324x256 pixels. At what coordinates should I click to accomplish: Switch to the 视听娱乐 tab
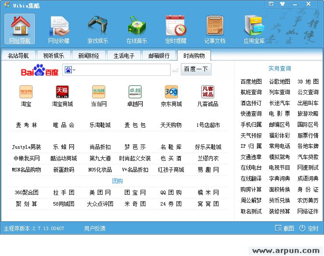pos(53,56)
